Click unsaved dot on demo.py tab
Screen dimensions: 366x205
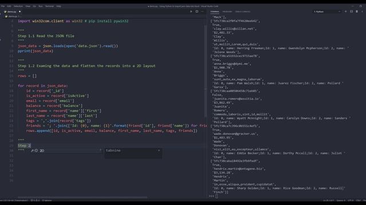click(x=20, y=11)
